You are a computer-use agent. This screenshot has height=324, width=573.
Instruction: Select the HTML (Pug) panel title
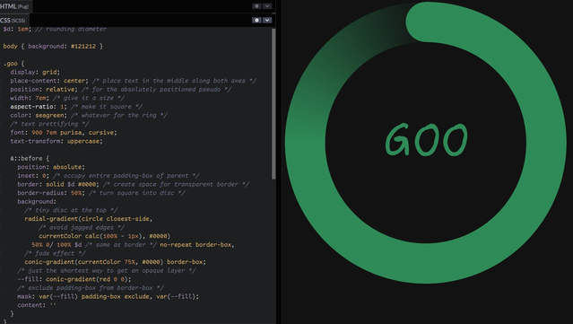pos(14,6)
